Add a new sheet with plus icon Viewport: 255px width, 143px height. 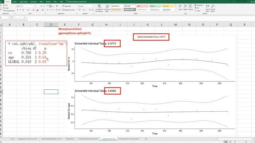(x=146, y=139)
